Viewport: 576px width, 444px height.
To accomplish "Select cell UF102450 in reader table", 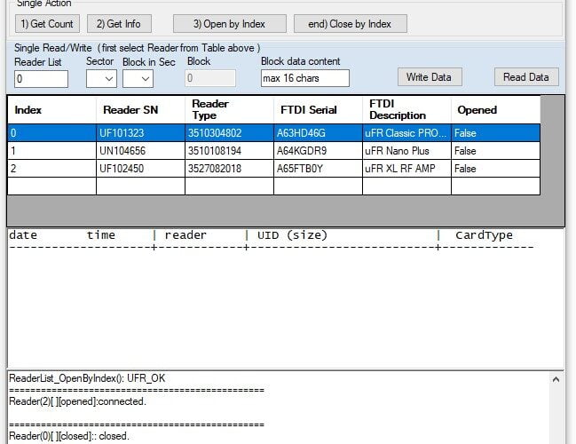I will pyautogui.click(x=140, y=169).
